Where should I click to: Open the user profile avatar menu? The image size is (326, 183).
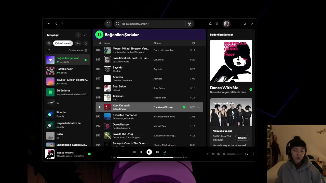click(x=226, y=24)
